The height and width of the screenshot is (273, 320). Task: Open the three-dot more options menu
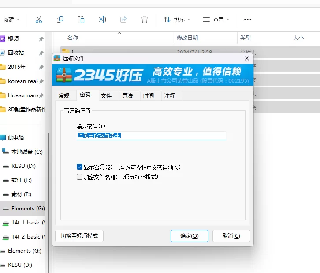pyautogui.click(x=248, y=20)
